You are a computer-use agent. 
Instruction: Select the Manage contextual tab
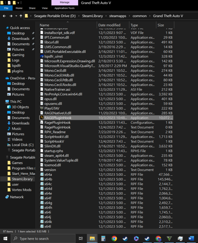click(x=65, y=3)
